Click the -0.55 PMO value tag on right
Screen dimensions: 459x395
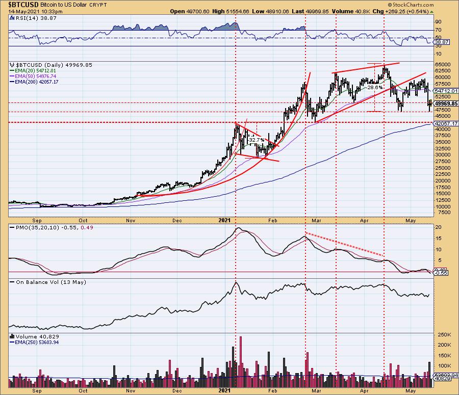point(442,273)
